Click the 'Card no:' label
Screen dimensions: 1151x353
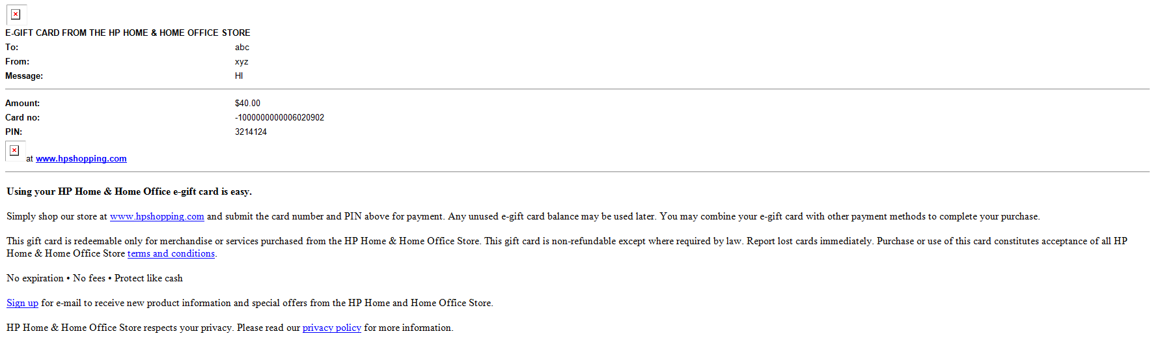(22, 118)
